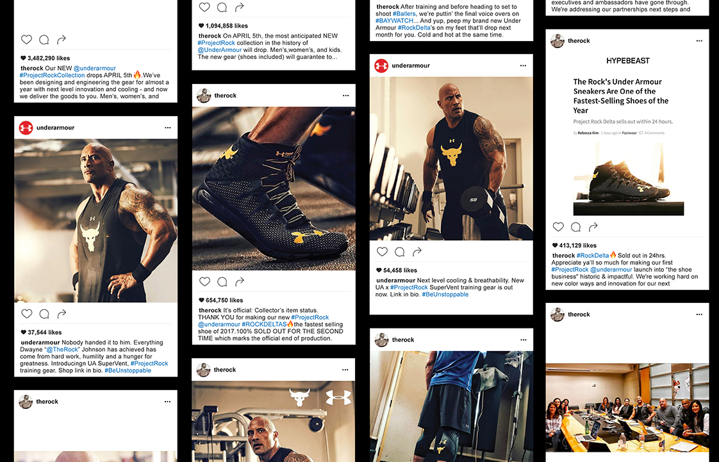Like the HYPEBEAST article post
The width and height of the screenshot is (719, 462).
tap(558, 227)
